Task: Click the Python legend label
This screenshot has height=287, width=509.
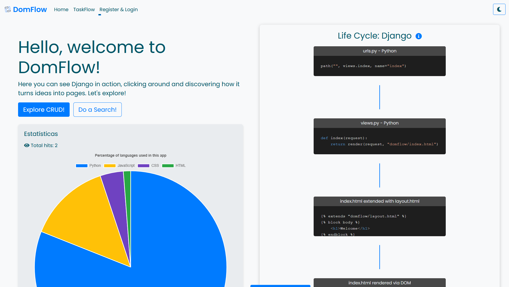Action: pyautogui.click(x=95, y=166)
